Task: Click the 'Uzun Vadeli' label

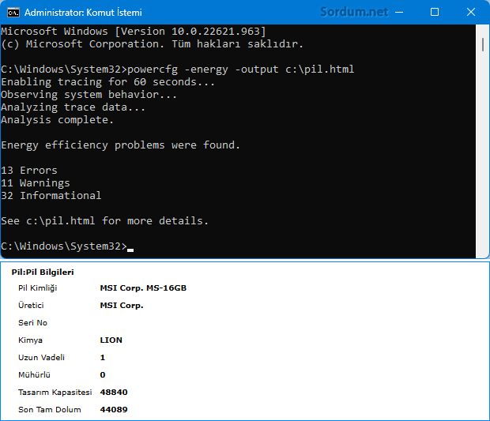Action: pyautogui.click(x=41, y=357)
